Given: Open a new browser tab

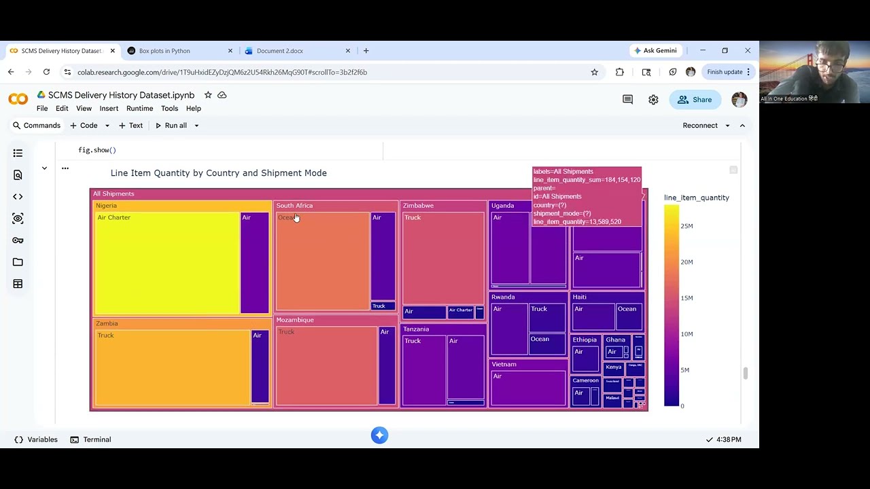Looking at the screenshot, I should point(366,51).
